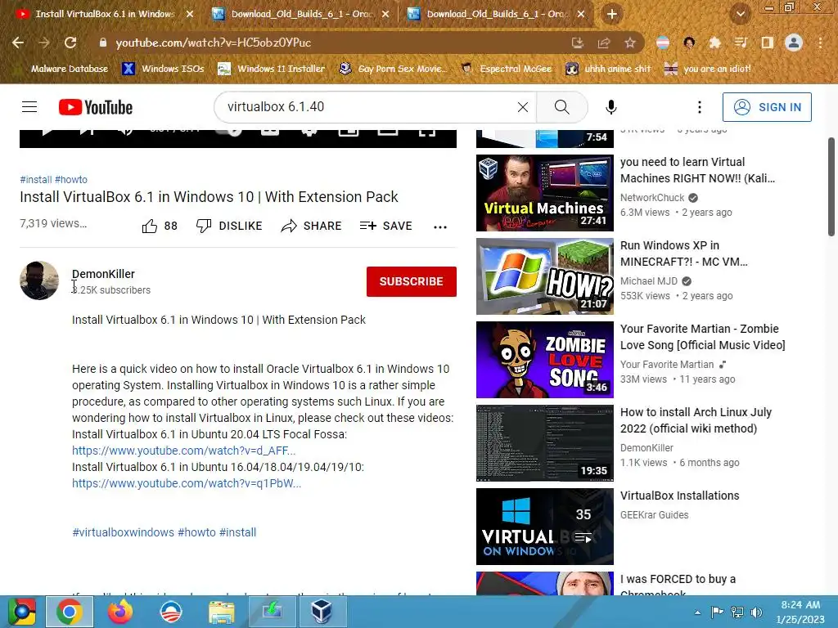Sign in to YouTube
The image size is (838, 628).
click(767, 107)
